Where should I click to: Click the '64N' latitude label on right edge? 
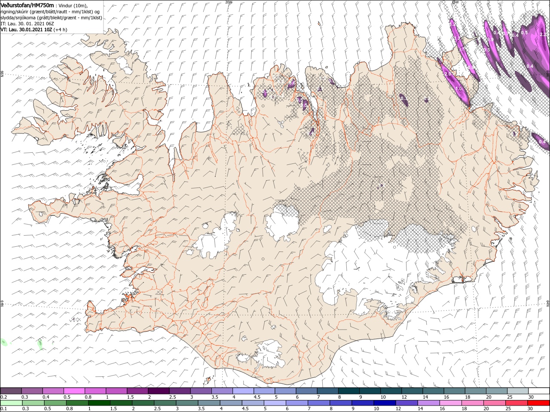(x=548, y=303)
